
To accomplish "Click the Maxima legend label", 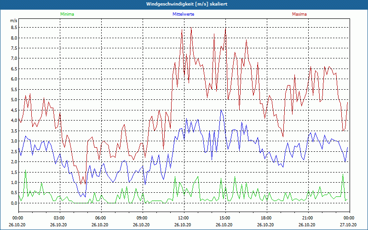I will [299, 14].
